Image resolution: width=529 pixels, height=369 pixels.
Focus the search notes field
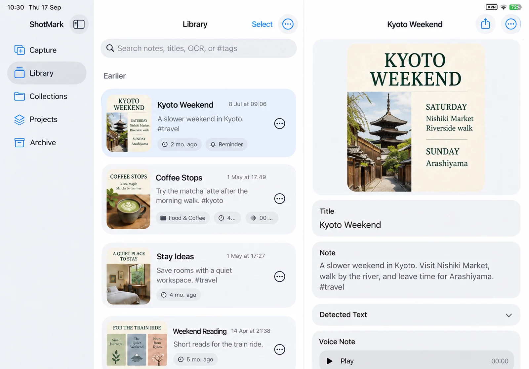point(198,48)
